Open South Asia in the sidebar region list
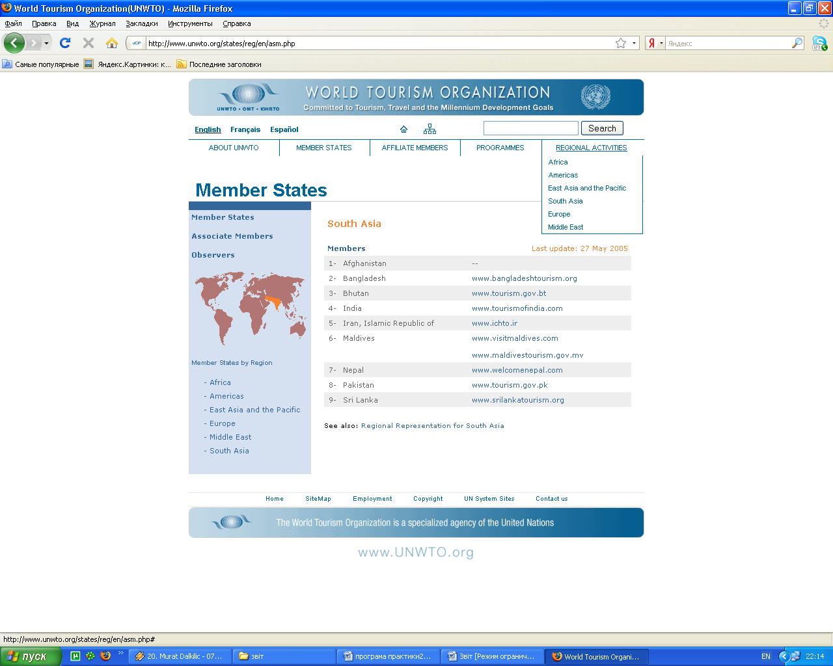Screen dimensions: 833x666 [229, 451]
